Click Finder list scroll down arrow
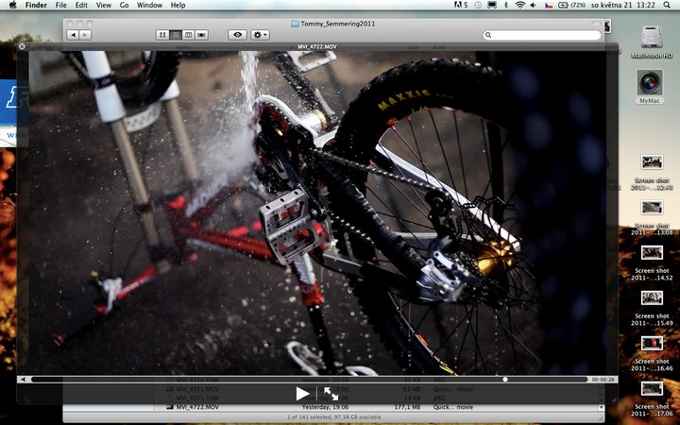The height and width of the screenshot is (425, 680). tap(601, 407)
